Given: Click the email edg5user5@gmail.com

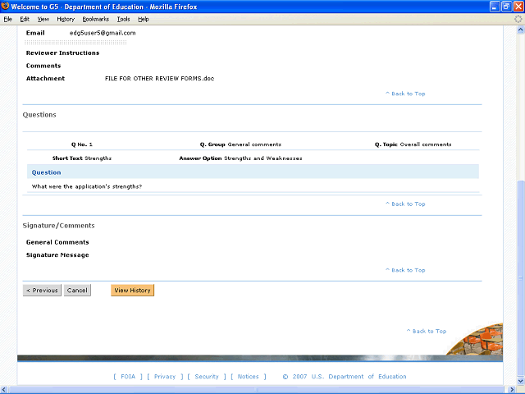Looking at the screenshot, I should coord(103,33).
